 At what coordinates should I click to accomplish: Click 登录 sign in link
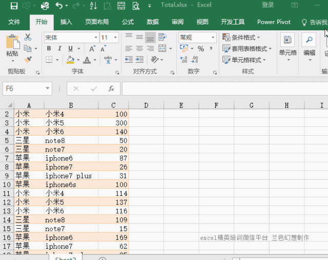[x=268, y=5]
